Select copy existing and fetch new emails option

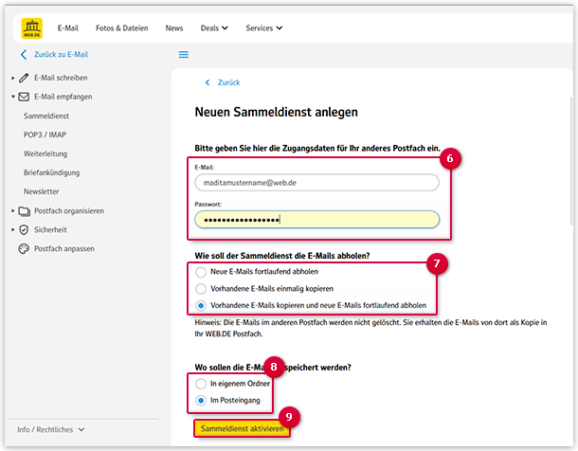(x=201, y=305)
